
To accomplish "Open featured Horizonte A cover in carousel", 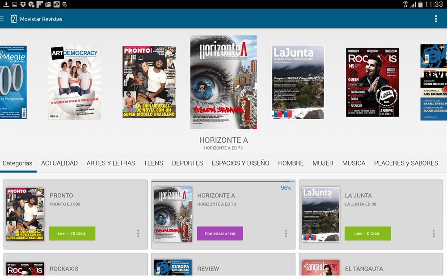I will (x=223, y=82).
